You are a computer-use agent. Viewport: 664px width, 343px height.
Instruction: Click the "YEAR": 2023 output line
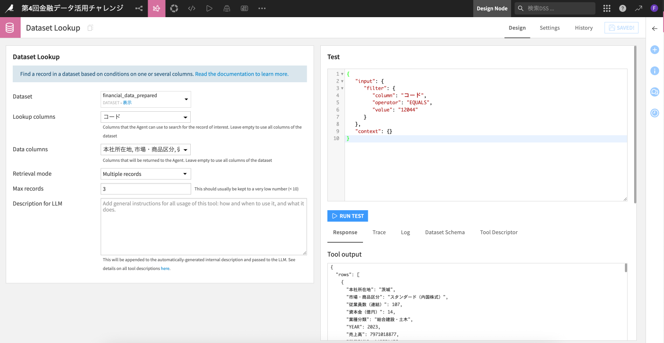(x=364, y=327)
